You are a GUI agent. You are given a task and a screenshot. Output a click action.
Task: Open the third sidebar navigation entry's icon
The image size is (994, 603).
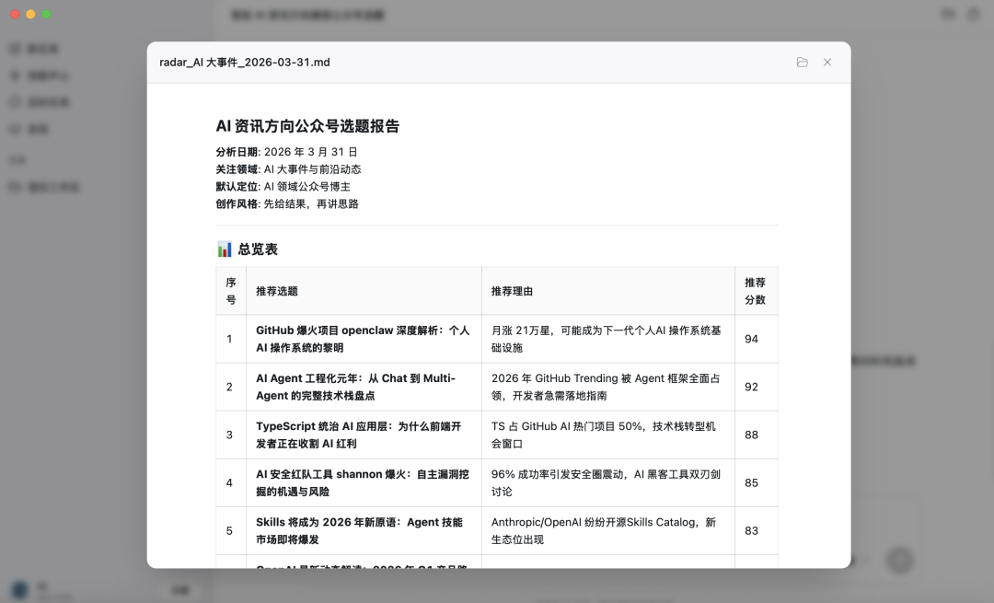coord(14,102)
